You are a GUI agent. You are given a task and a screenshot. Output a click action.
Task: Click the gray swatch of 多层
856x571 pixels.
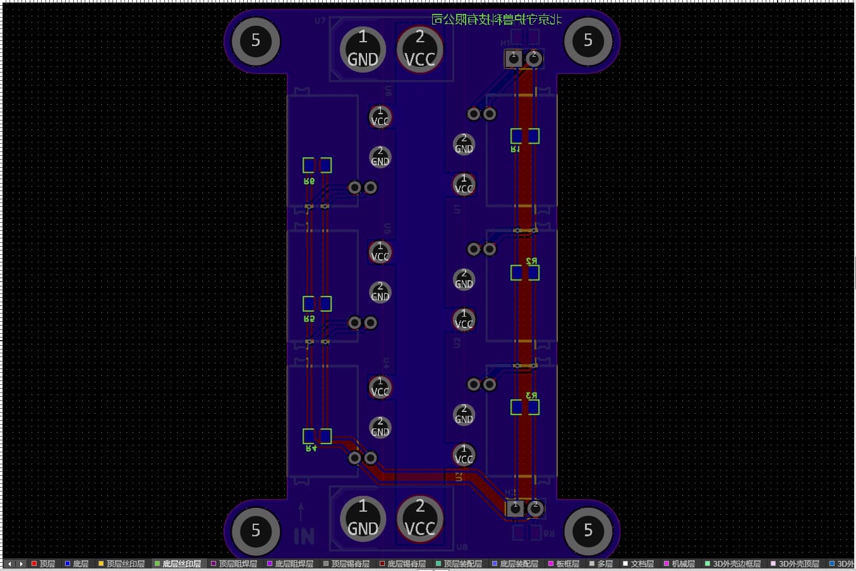(592, 563)
